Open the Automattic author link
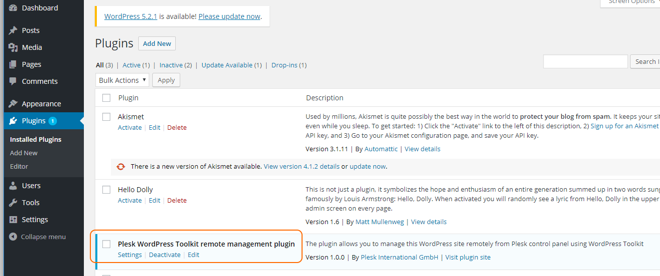 (381, 149)
